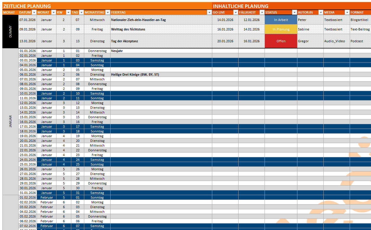This screenshot has width=371, height=230.
Task: Select the author cell 'Peter'
Action: pyautogui.click(x=310, y=20)
